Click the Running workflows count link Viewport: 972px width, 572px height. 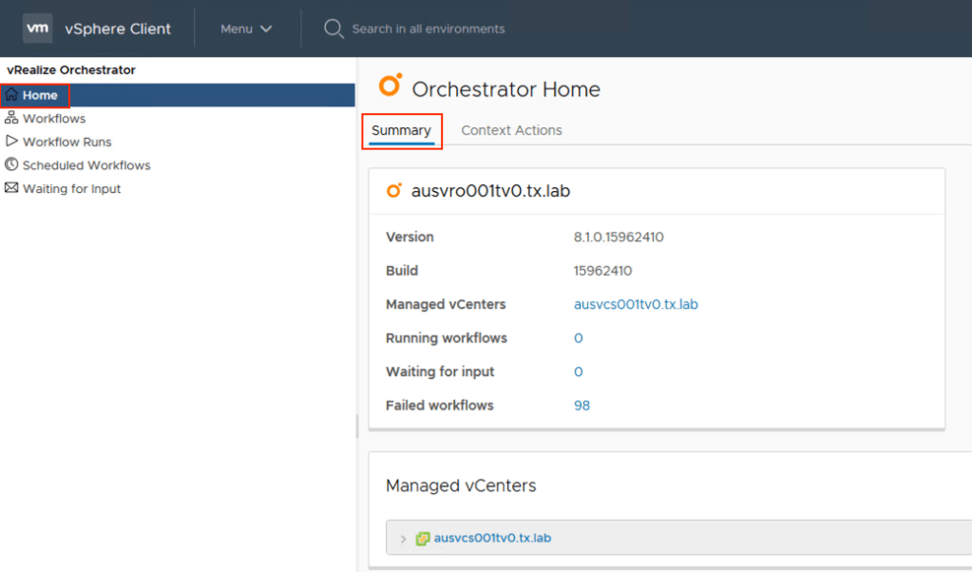point(579,338)
